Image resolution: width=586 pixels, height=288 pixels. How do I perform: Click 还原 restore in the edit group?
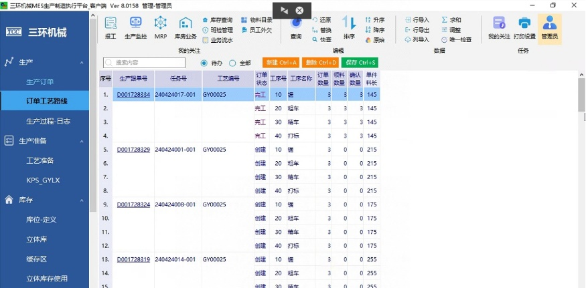pos(321,20)
